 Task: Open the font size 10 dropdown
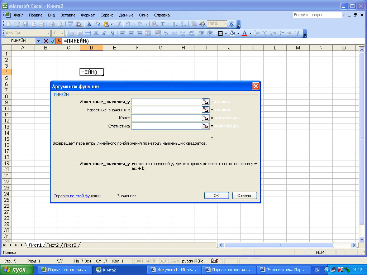coord(62,33)
